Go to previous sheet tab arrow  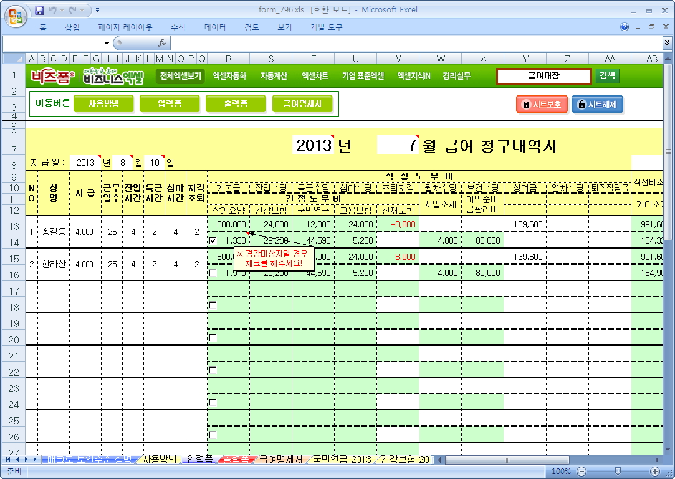point(17,460)
